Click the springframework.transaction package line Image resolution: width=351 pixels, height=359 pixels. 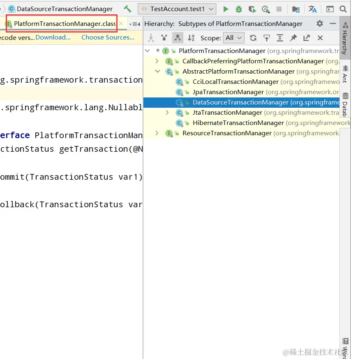(x=71, y=80)
